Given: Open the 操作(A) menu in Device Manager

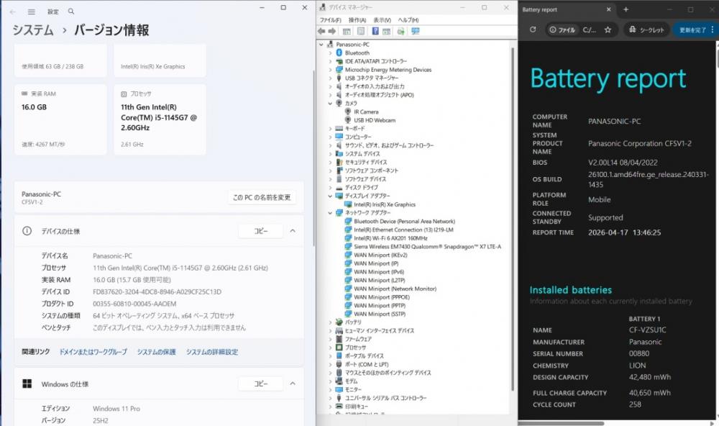Looking at the screenshot, I should (x=357, y=20).
